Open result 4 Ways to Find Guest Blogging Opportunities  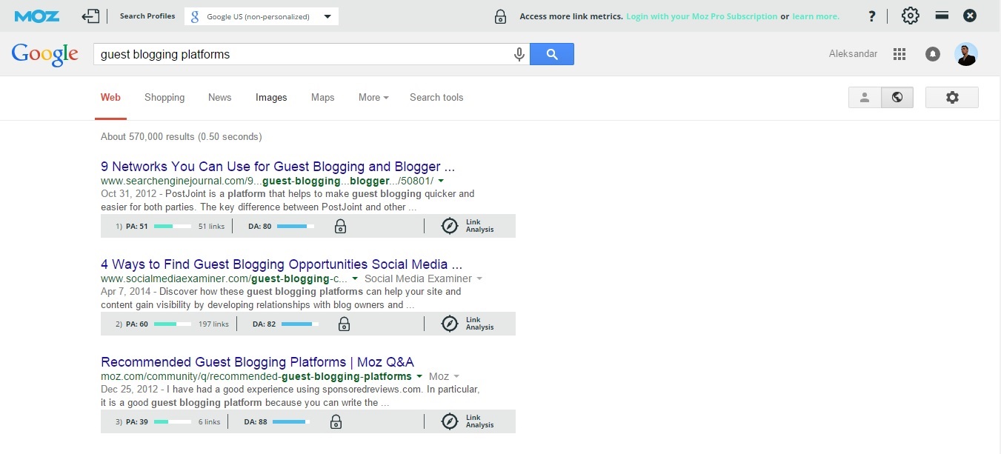click(x=282, y=264)
